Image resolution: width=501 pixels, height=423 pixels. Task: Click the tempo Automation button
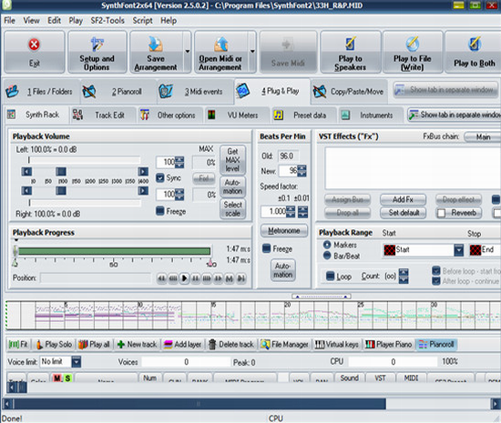(283, 270)
